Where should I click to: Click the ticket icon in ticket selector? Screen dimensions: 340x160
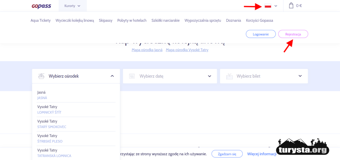coord(229,76)
